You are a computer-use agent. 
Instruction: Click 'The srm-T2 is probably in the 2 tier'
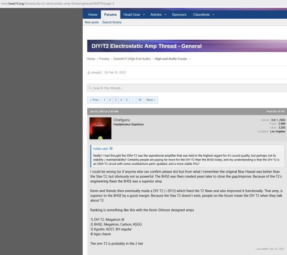point(117,243)
